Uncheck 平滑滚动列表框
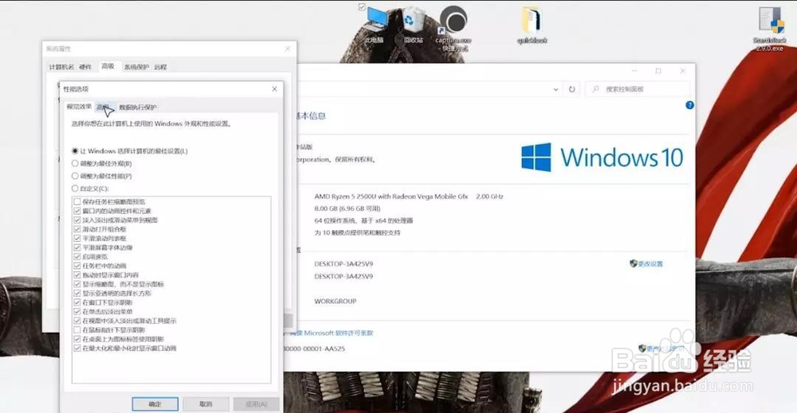The image size is (797, 413). (x=77, y=238)
